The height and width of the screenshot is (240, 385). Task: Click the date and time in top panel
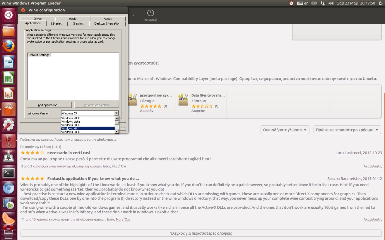click(x=356, y=3)
